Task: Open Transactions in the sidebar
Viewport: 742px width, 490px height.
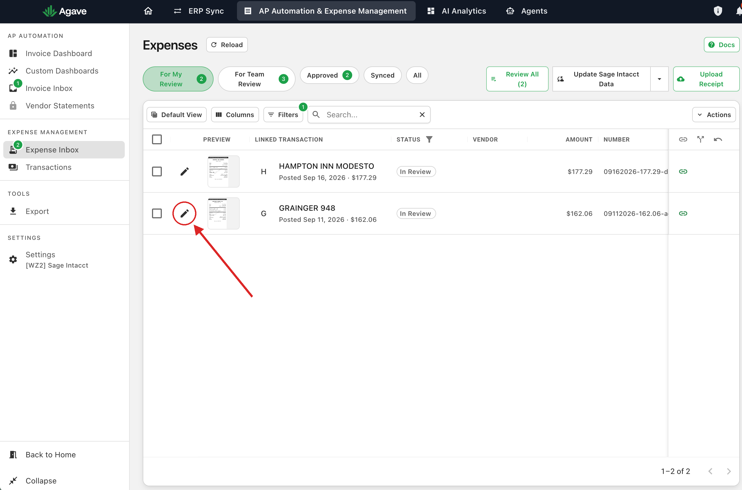Action: point(64,167)
